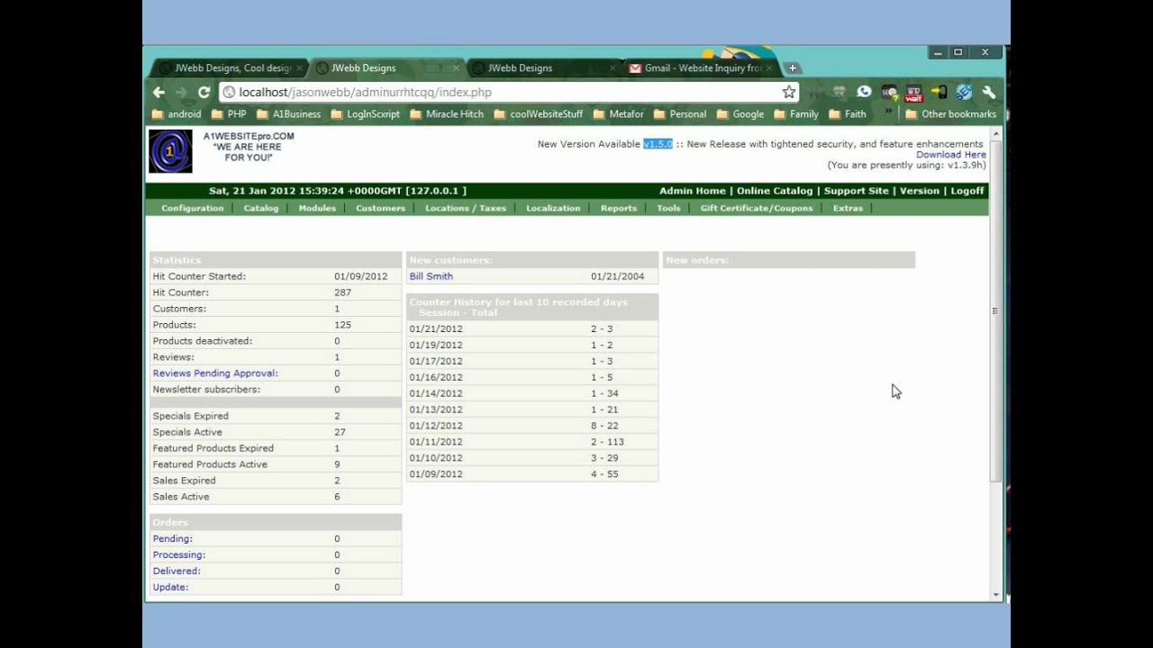Viewport: 1153px width, 648px height.
Task: Click the highlighted v1.5.0 version text
Action: (658, 144)
